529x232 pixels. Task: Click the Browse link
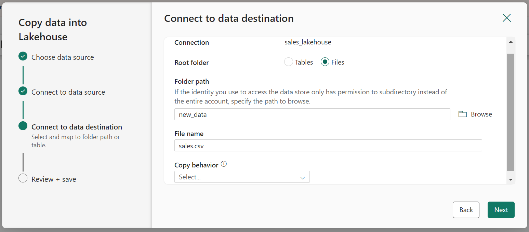coord(481,114)
